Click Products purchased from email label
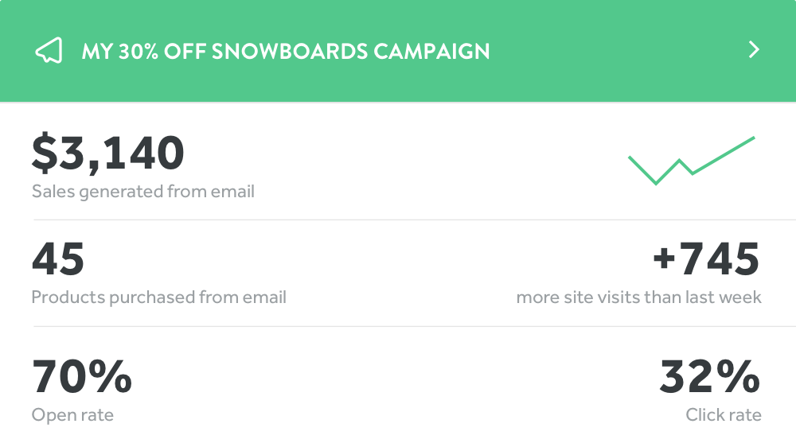The height and width of the screenshot is (447, 796). pyautogui.click(x=159, y=297)
